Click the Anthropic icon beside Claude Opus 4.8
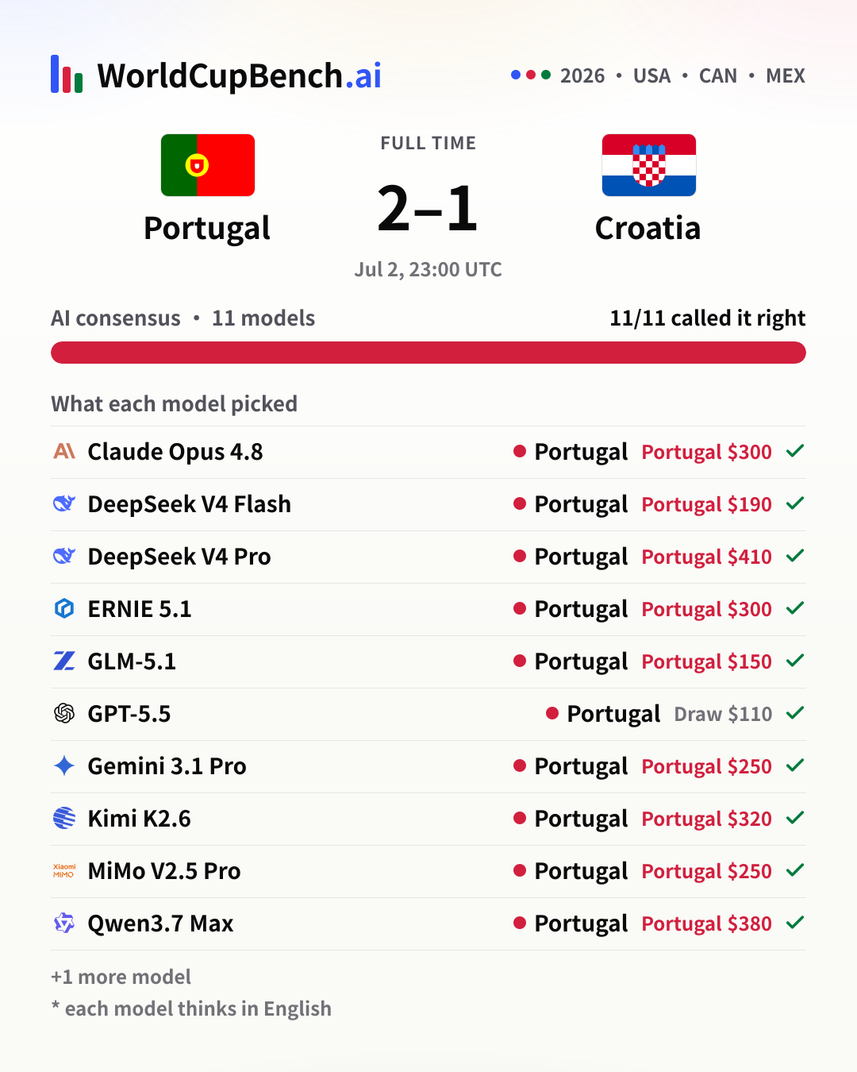This screenshot has height=1072, width=857. click(x=64, y=451)
